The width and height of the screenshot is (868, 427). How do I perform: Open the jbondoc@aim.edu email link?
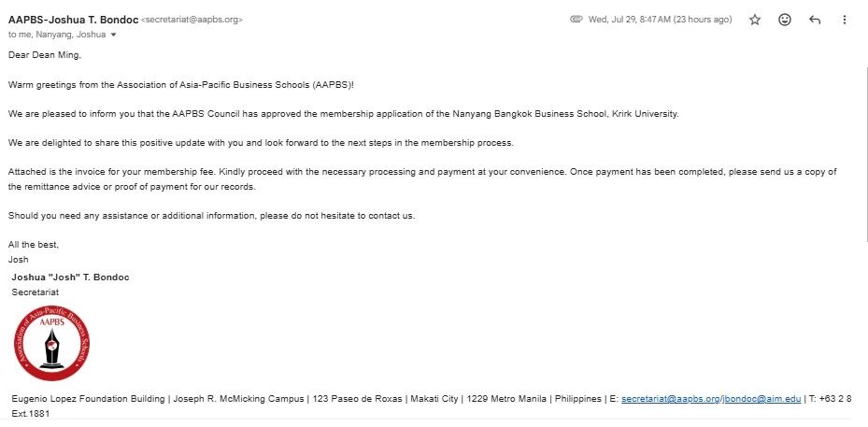(x=761, y=399)
